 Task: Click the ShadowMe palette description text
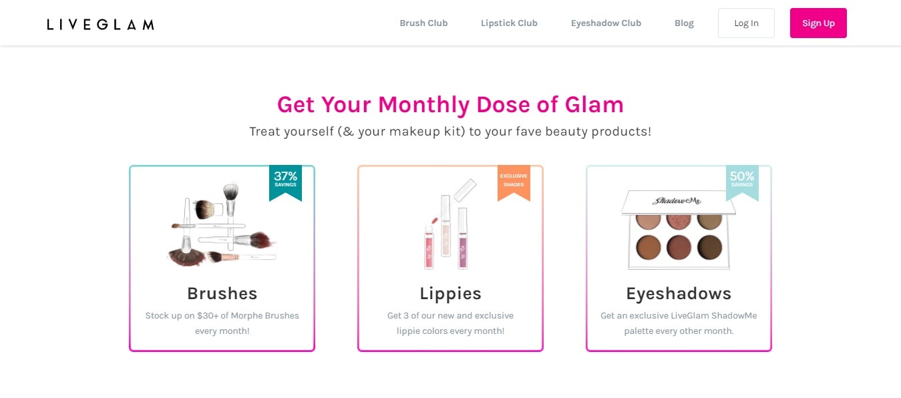679,323
